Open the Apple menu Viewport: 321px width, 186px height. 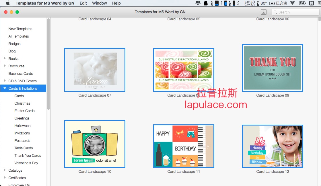(x=8, y=3)
